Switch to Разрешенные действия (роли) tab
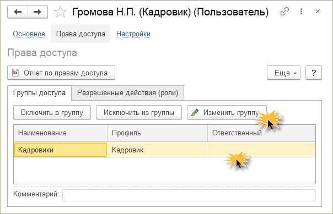Image resolution: width=333 pixels, height=214 pixels. click(128, 93)
